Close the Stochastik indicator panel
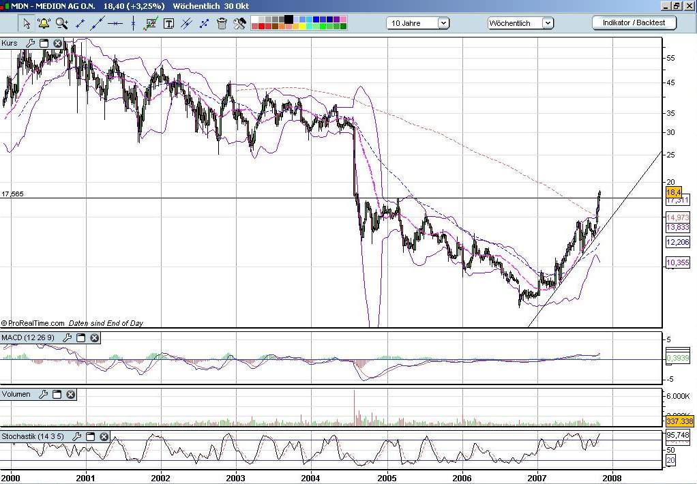This screenshot has width=697, height=484. [104, 436]
